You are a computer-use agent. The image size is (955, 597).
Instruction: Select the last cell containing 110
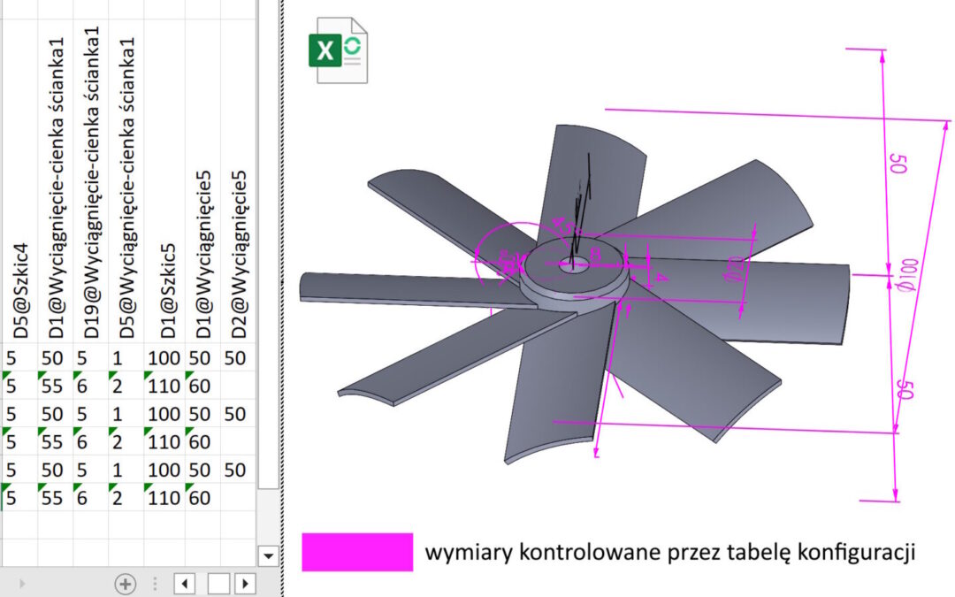coord(164,498)
